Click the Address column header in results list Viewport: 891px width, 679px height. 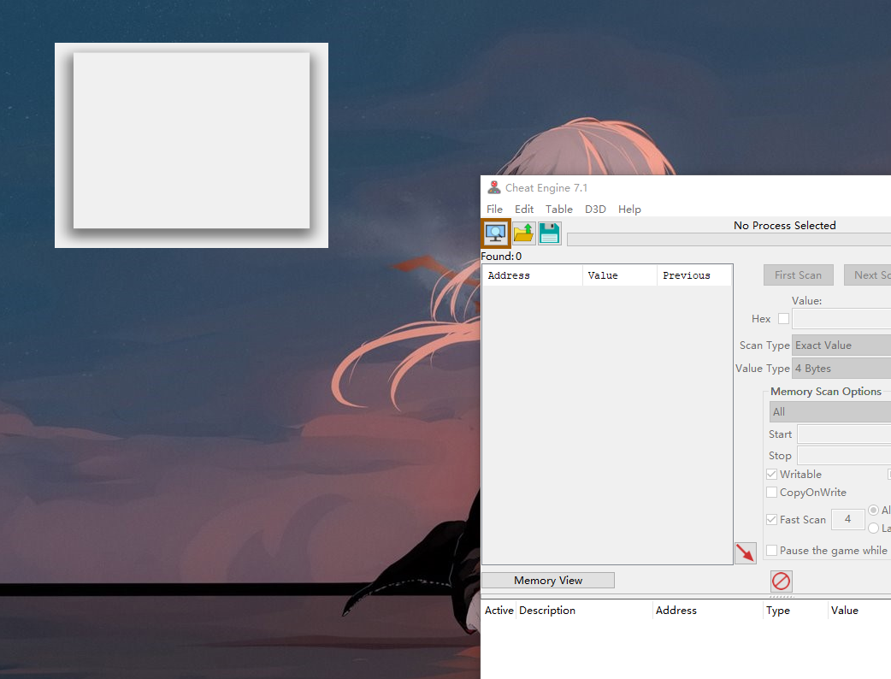[533, 275]
